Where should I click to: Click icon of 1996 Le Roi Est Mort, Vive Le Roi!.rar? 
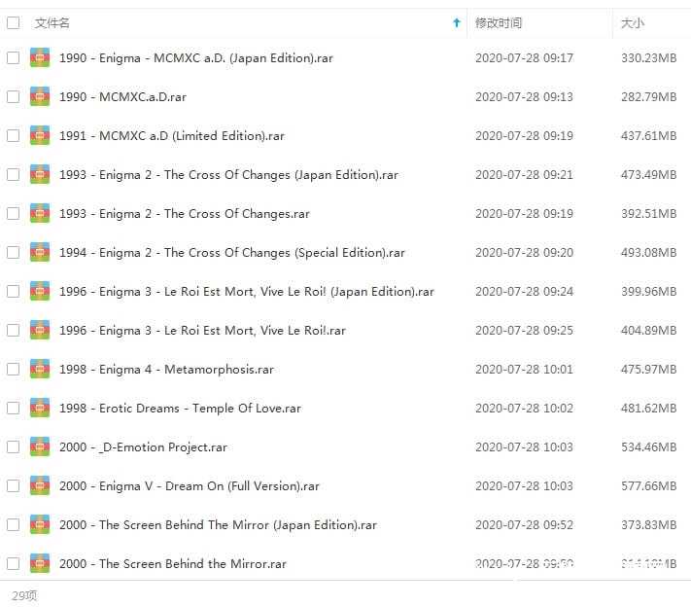(40, 330)
